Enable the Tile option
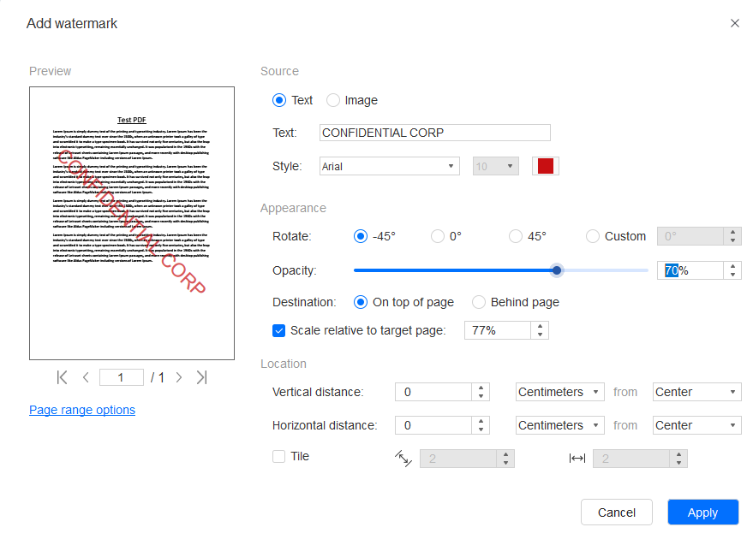Viewport: 753px width, 545px height. (x=278, y=456)
